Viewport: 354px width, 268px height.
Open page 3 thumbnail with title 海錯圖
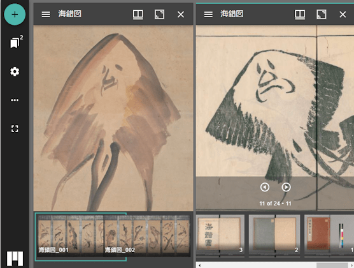click(220, 235)
